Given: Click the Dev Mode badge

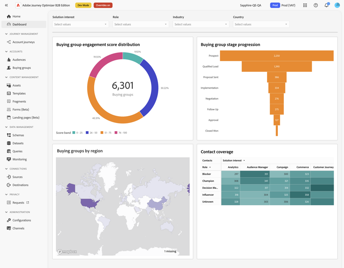Looking at the screenshot, I should point(83,5).
